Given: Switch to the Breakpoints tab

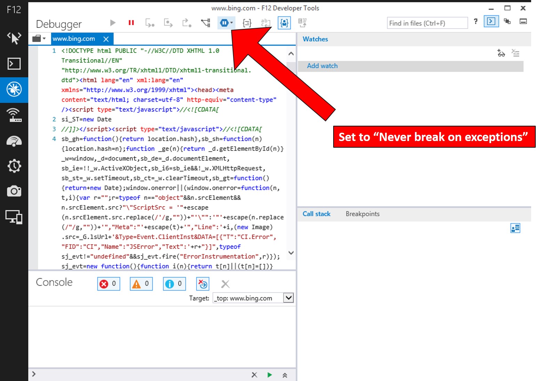Looking at the screenshot, I should (x=362, y=214).
